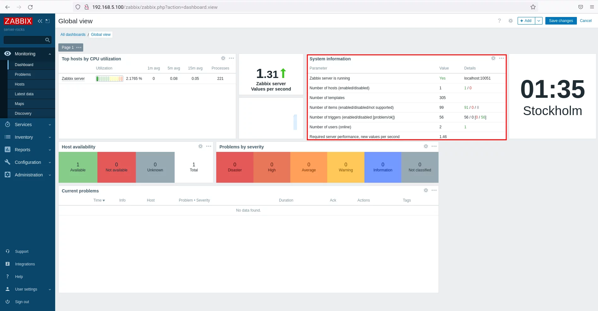Open the Zabbix server host link
The width and height of the screenshot is (598, 311).
[x=73, y=79]
